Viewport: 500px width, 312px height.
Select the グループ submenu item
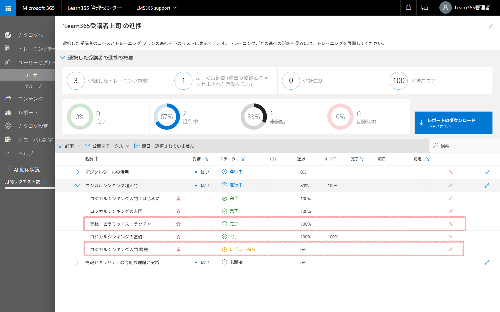tap(33, 86)
